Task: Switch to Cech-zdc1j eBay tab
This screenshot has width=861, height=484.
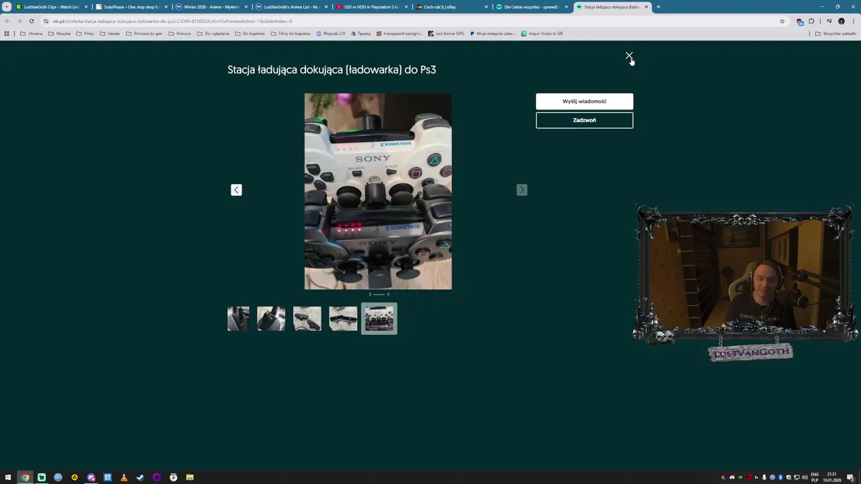Action: tap(452, 7)
